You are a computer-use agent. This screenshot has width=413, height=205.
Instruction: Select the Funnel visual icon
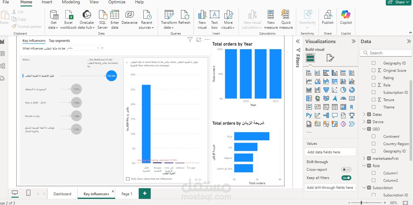click(326, 90)
